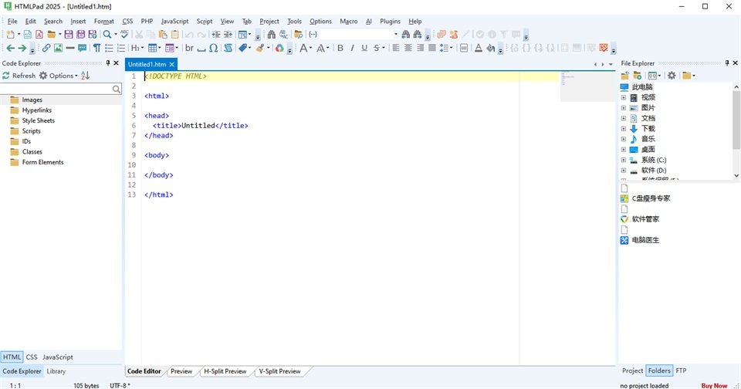This screenshot has width=741, height=389.
Task: Click the Buy Now link
Action: point(714,386)
